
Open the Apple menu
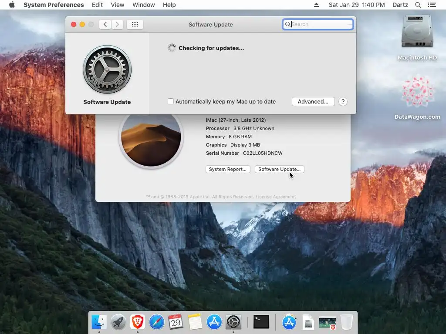12,5
